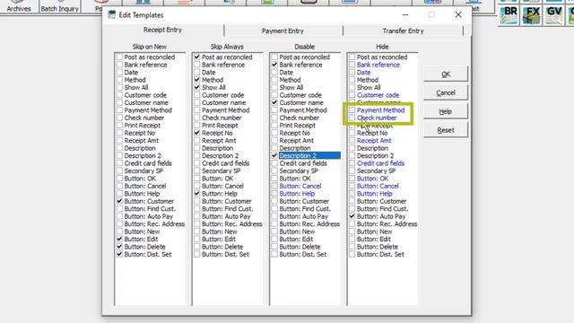Check Button: Find Cust. under Disable

point(274,209)
